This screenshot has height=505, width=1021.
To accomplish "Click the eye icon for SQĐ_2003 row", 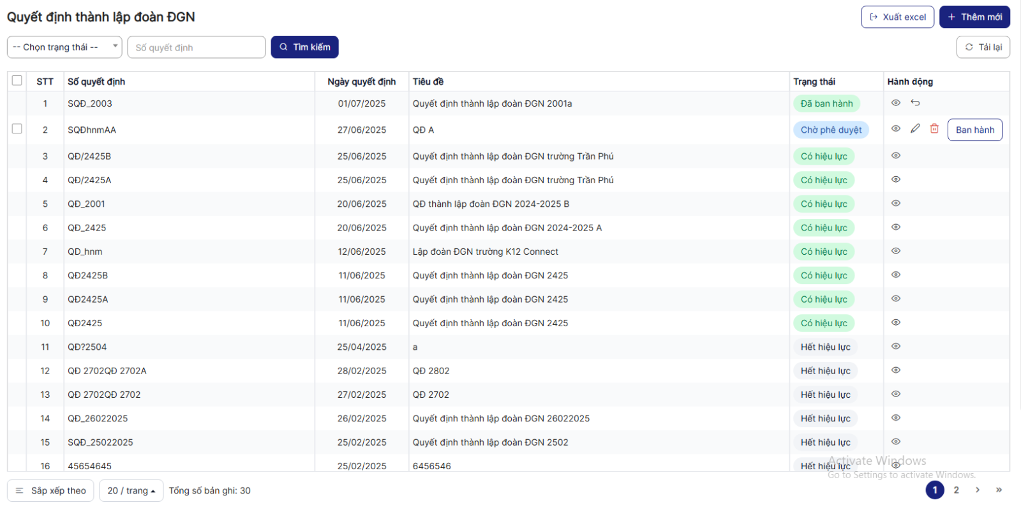I will tap(895, 103).
